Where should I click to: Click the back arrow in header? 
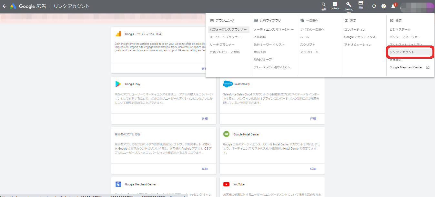5,6
